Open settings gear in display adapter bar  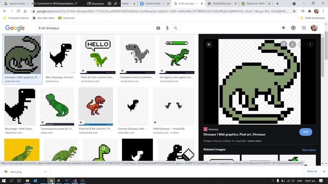click(x=109, y=4)
